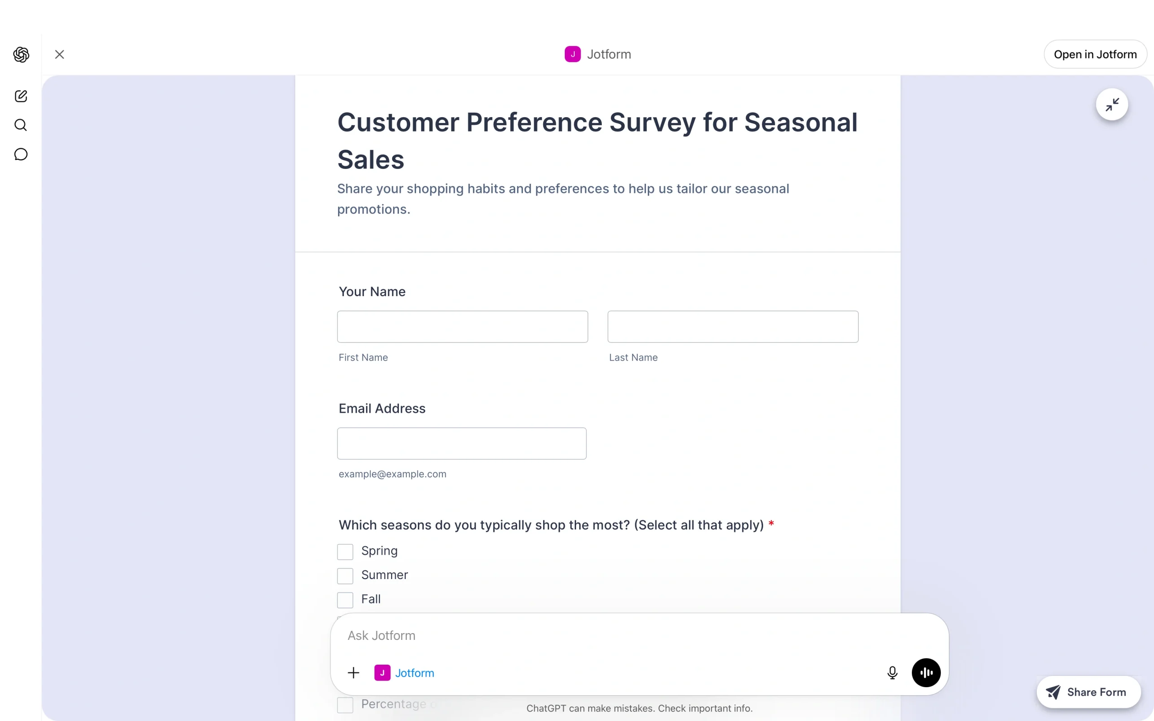1154x721 pixels.
Task: Close the Jotform panel with the X
Action: (59, 54)
